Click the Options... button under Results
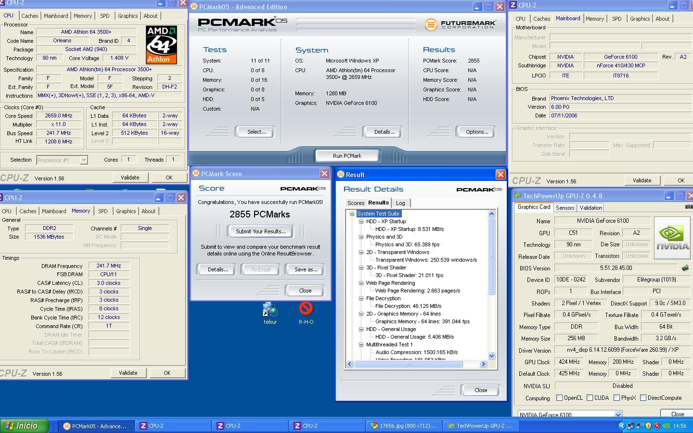The height and width of the screenshot is (433, 693). (476, 132)
